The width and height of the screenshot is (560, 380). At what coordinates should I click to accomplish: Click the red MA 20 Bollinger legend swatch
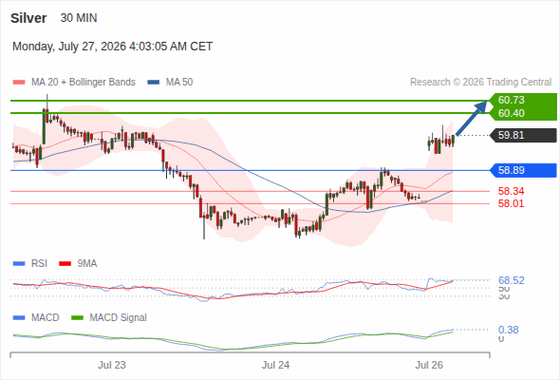(19, 83)
